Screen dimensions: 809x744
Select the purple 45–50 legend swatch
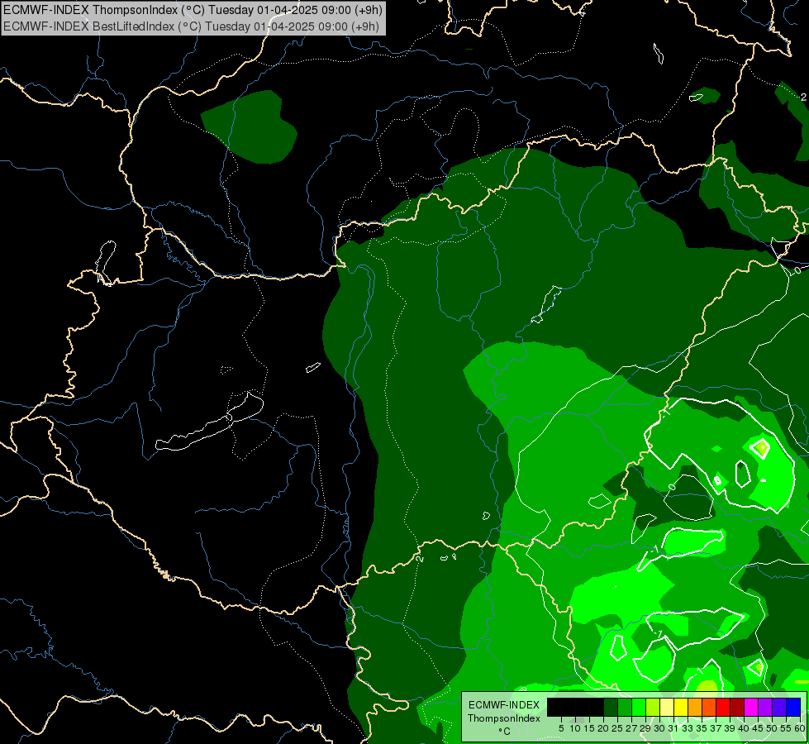click(x=766, y=708)
